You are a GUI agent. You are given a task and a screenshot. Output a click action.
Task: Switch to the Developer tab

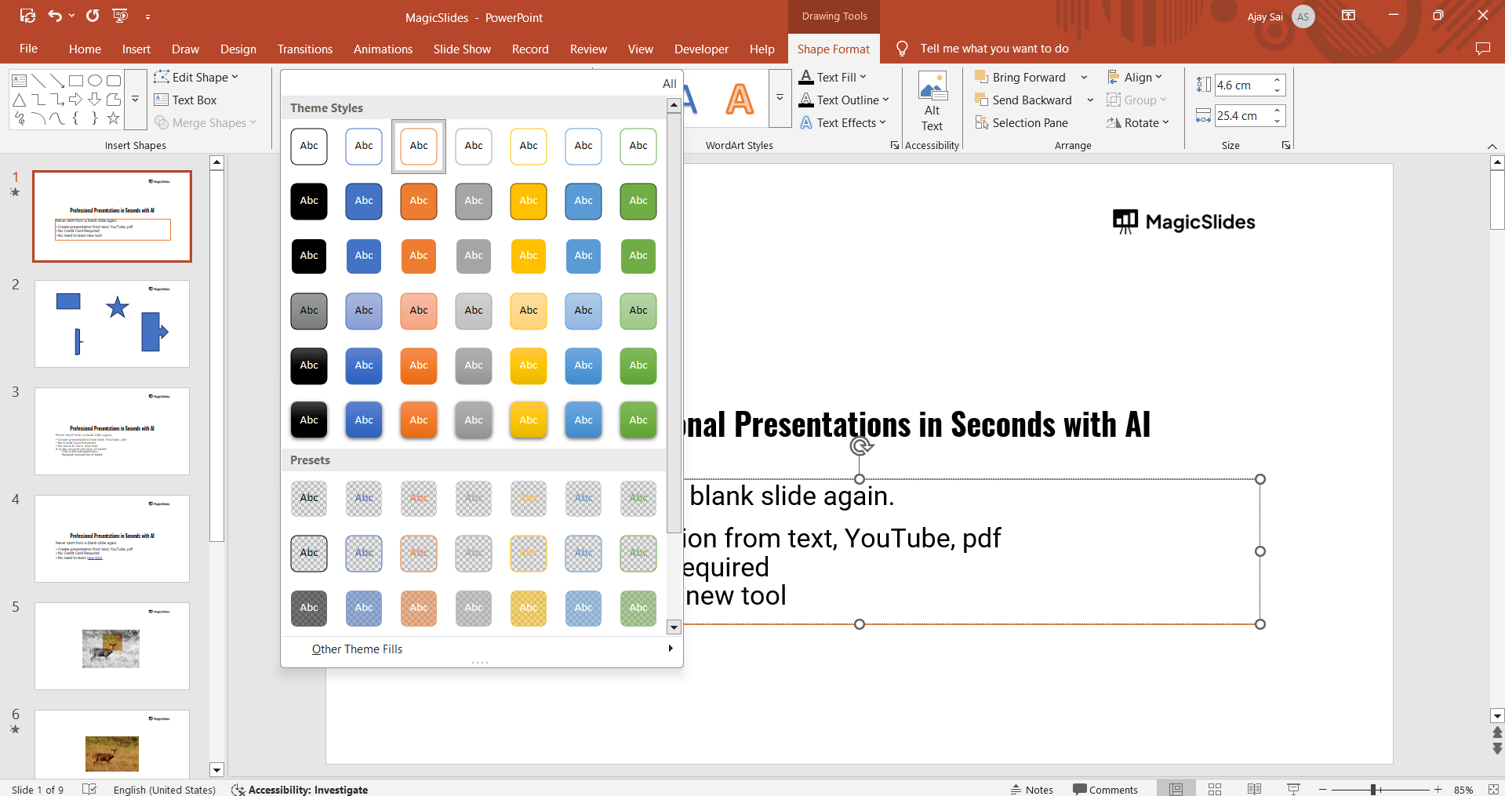(x=701, y=49)
